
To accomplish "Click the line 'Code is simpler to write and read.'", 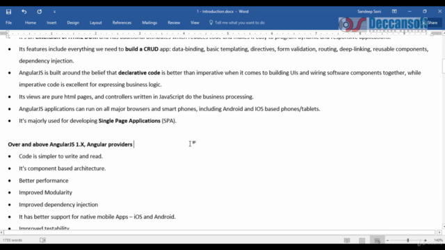I will 60,156.
